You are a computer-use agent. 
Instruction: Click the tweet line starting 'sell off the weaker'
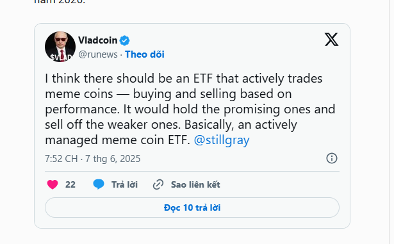pos(171,125)
